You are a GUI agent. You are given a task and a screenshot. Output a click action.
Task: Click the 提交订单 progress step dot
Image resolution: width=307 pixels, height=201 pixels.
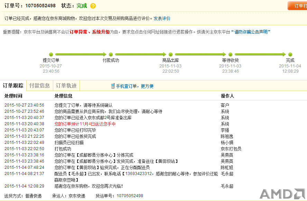pos(51,54)
